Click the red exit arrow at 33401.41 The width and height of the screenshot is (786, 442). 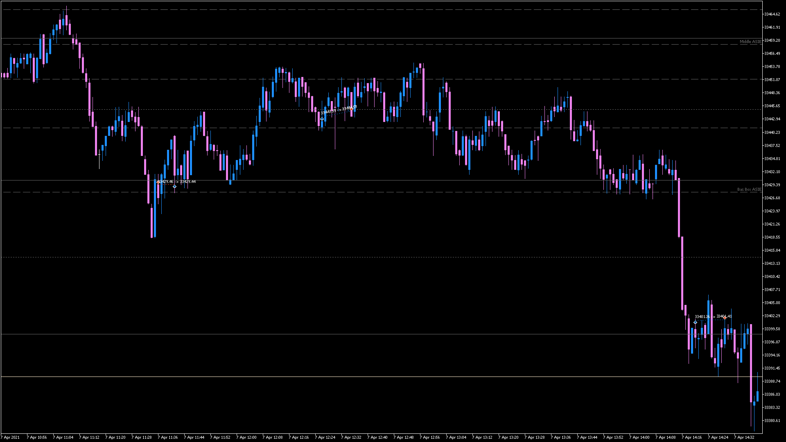click(x=725, y=318)
